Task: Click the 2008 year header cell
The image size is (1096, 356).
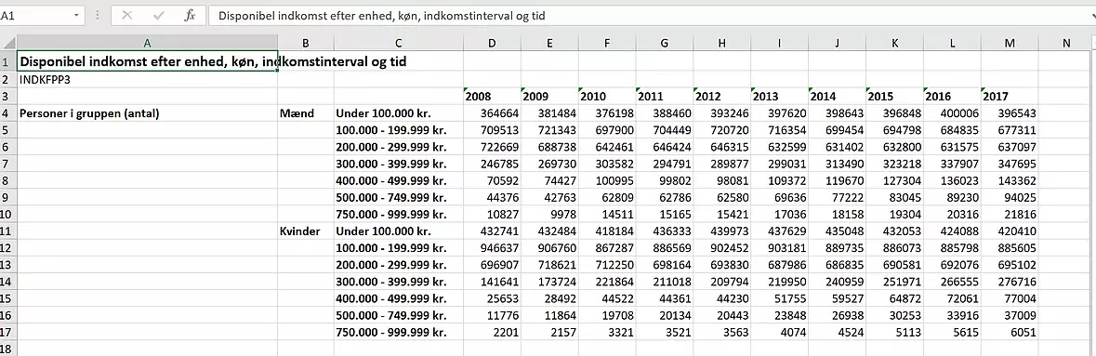Action: (x=492, y=97)
